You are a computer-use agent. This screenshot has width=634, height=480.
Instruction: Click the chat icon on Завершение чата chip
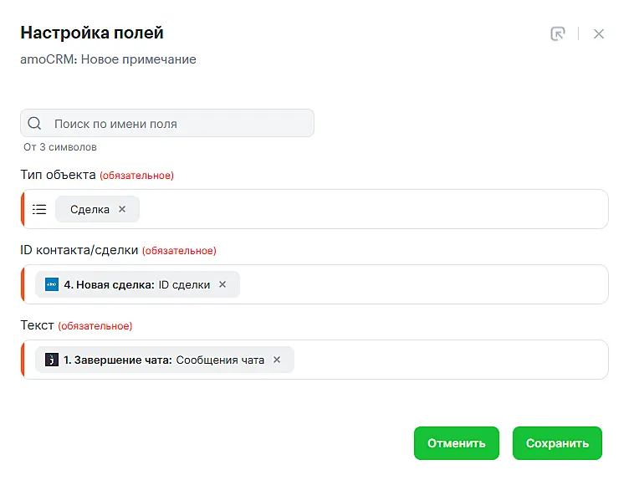coord(52,360)
